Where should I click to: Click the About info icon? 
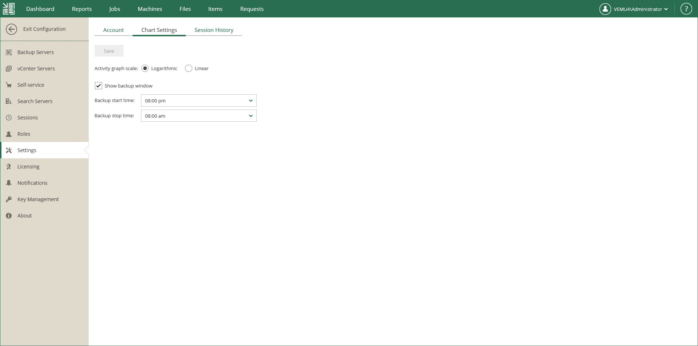[9, 216]
